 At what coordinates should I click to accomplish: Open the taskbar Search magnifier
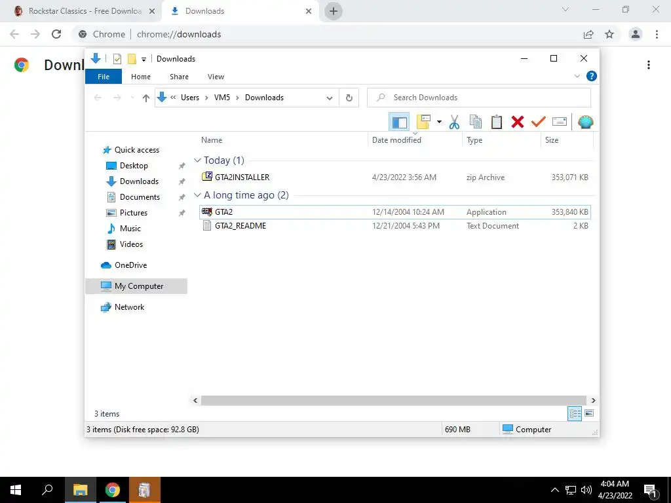(47, 490)
